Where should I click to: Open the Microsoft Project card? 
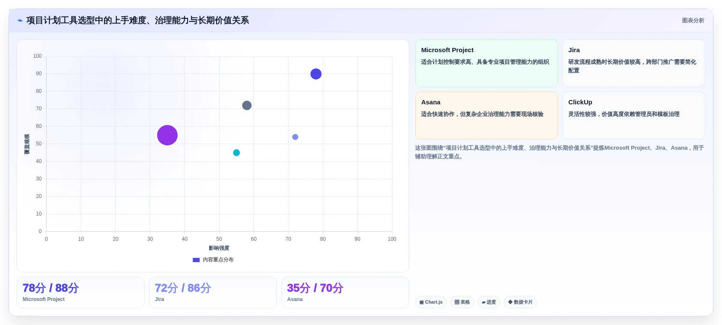coord(486,63)
